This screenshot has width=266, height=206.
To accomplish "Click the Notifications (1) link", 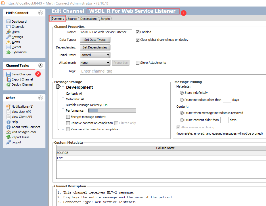I will pyautogui.click(x=22, y=107).
